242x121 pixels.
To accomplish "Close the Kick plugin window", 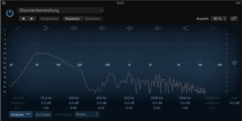I will point(4,3).
